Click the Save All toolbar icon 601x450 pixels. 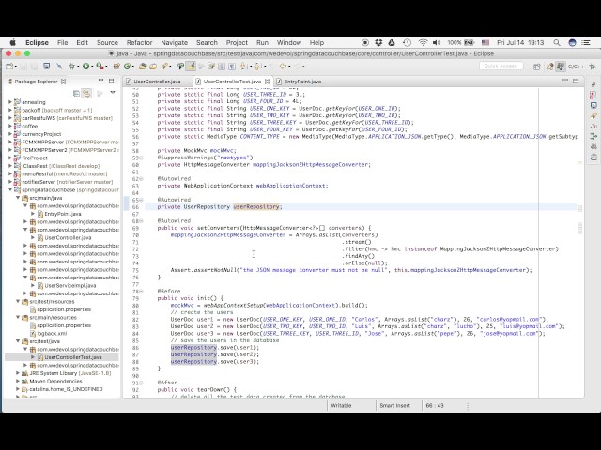click(34, 67)
